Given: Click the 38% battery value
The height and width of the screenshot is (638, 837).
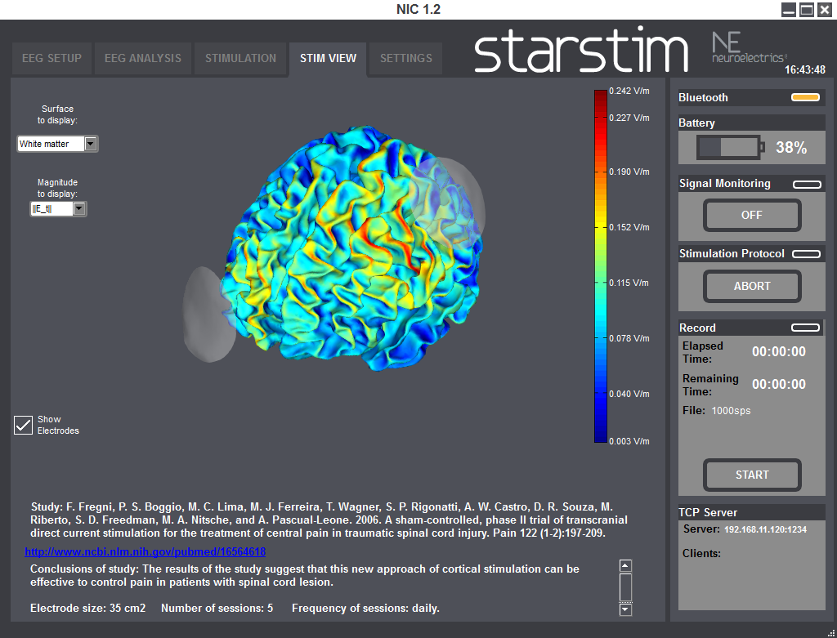Looking at the screenshot, I should pyautogui.click(x=791, y=148).
